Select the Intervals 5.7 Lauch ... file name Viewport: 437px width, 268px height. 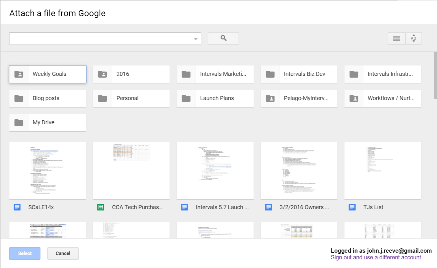point(222,207)
